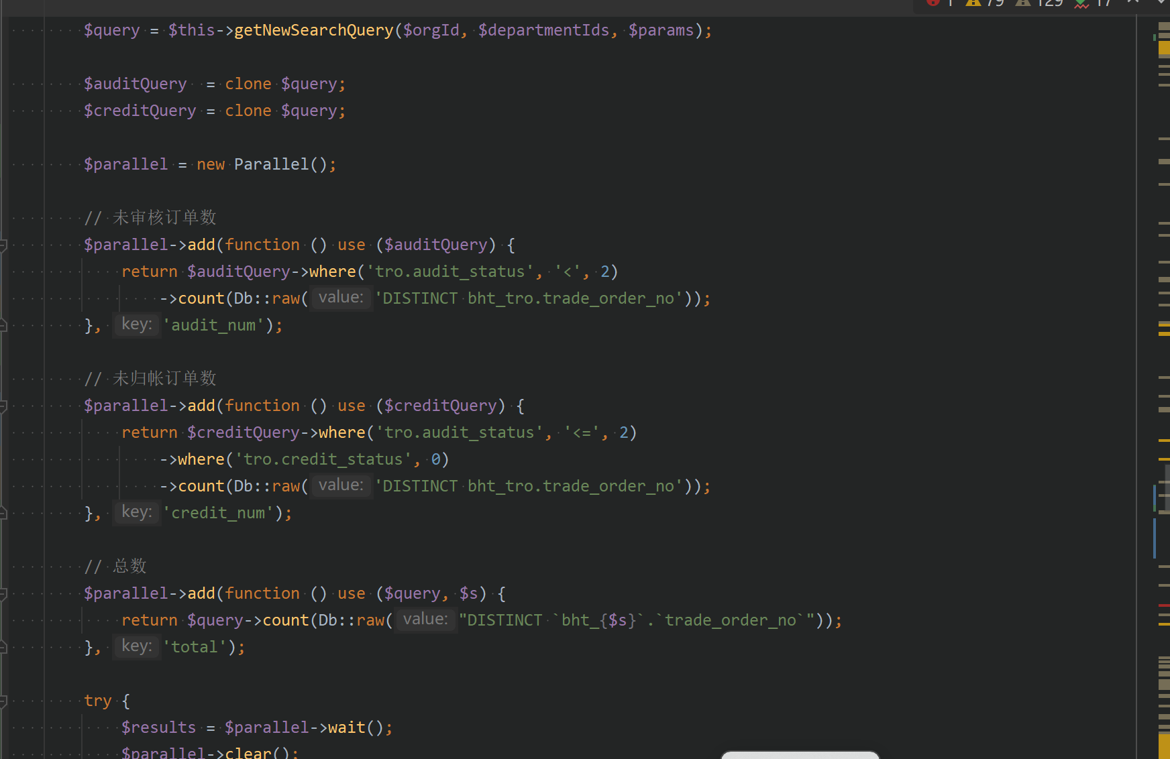Viewport: 1170px width, 759px height.
Task: Click the getNewSearchQuery method call
Action: click(313, 30)
